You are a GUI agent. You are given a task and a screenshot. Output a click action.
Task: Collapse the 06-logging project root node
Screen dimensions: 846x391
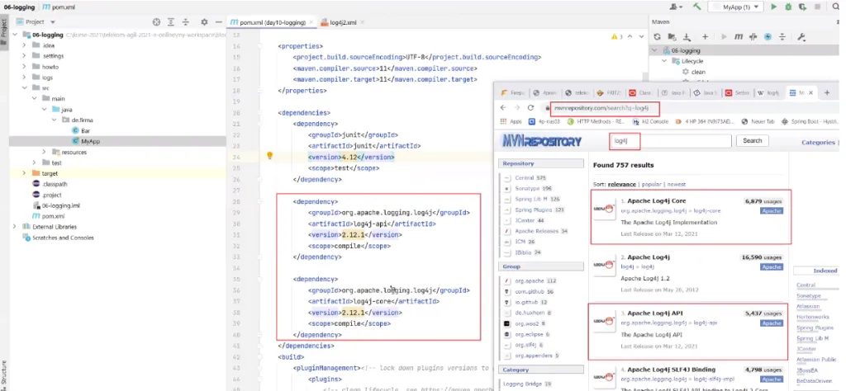pos(14,35)
